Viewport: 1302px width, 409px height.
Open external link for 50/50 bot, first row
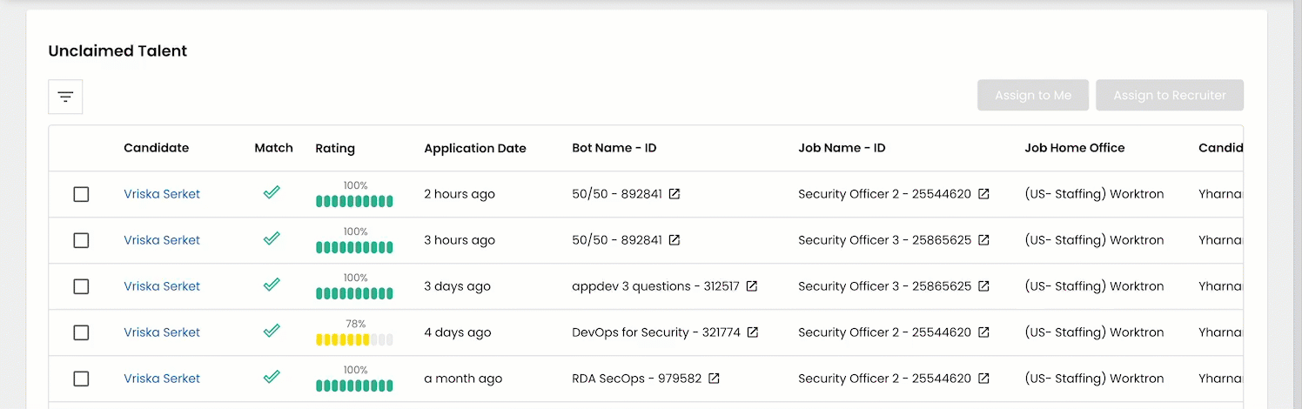click(x=674, y=194)
